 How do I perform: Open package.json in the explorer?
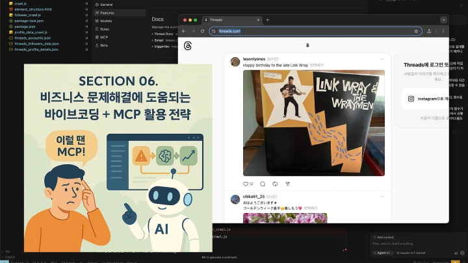25,27
